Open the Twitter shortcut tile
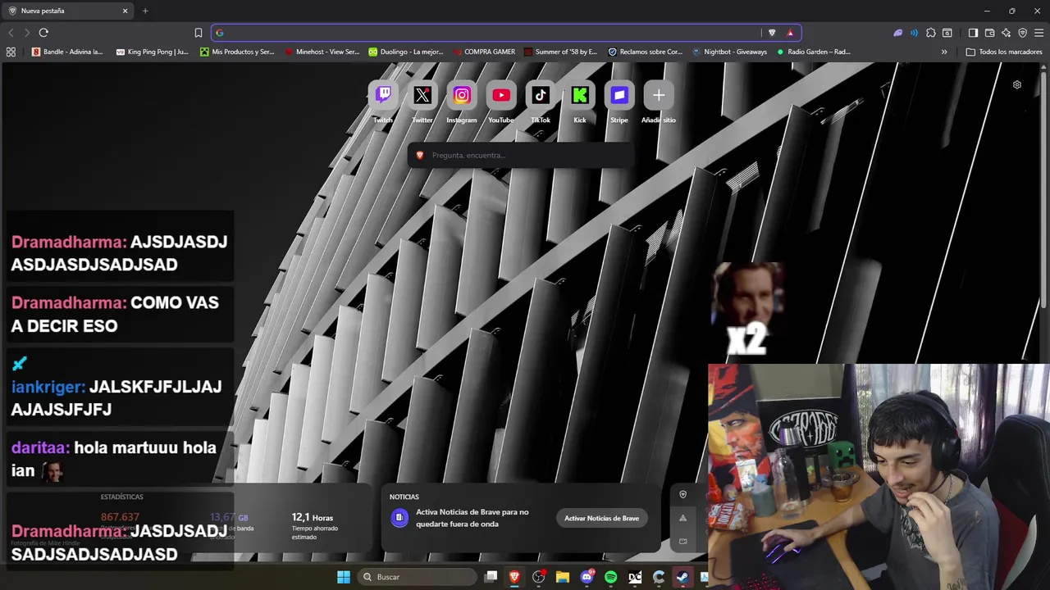The width and height of the screenshot is (1050, 590). click(x=422, y=95)
